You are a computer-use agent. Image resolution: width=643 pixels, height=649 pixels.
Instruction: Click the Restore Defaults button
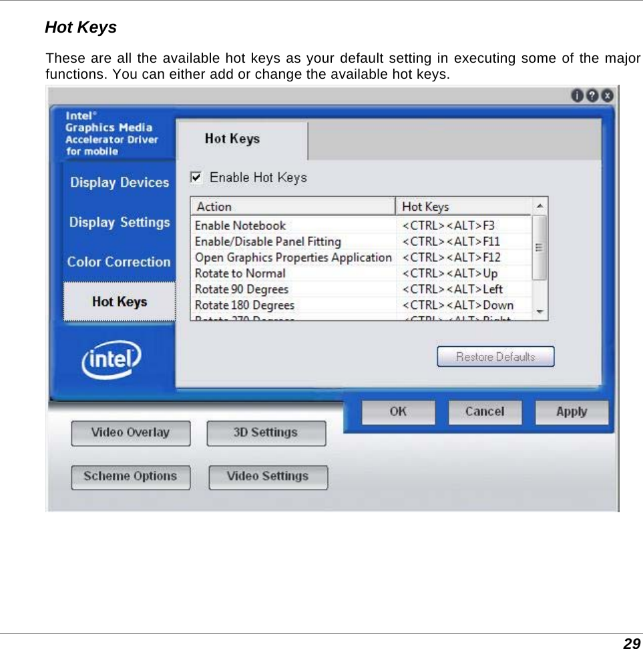coord(495,356)
